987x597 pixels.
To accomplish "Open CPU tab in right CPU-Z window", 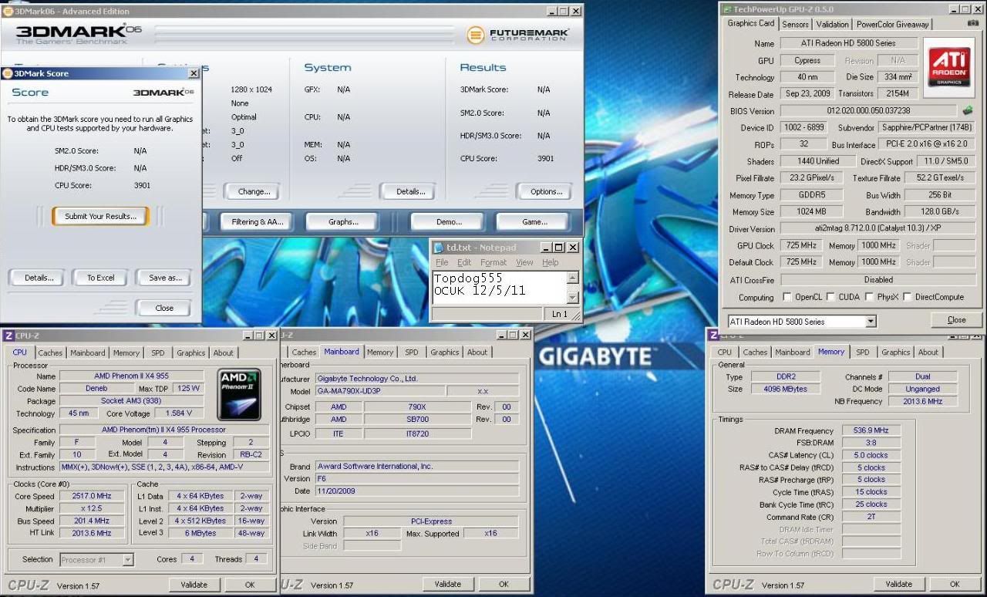I will click(x=725, y=352).
